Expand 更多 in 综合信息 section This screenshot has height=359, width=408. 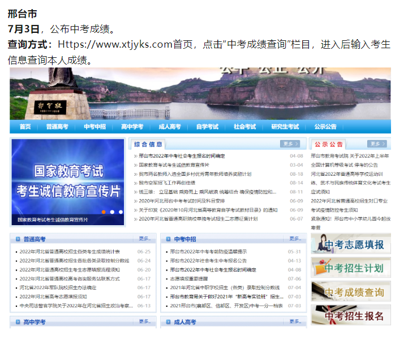click(x=290, y=144)
